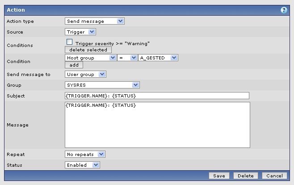Open the Status Enabled dropdown

click(x=82, y=165)
